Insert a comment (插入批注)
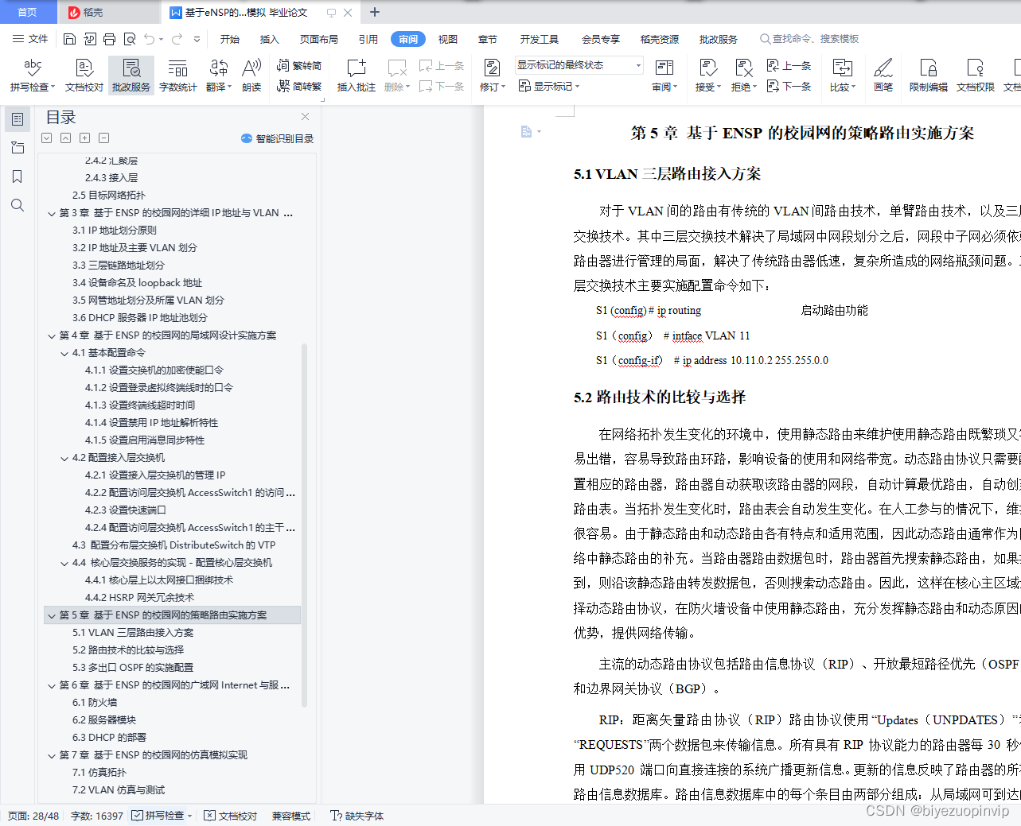 356,76
